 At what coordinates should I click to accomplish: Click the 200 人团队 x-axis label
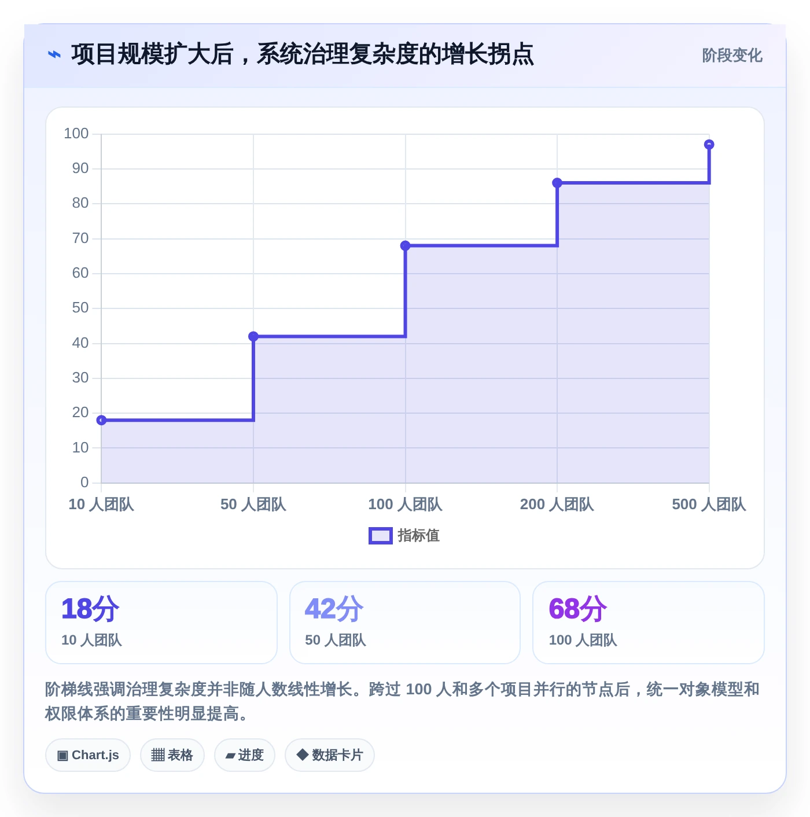[x=557, y=505]
